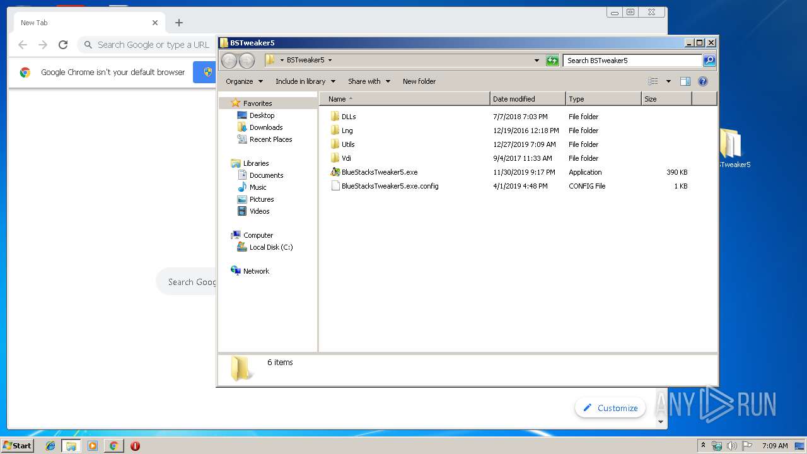The image size is (807, 454).
Task: Click the Google search box on Chrome page
Action: click(186, 282)
